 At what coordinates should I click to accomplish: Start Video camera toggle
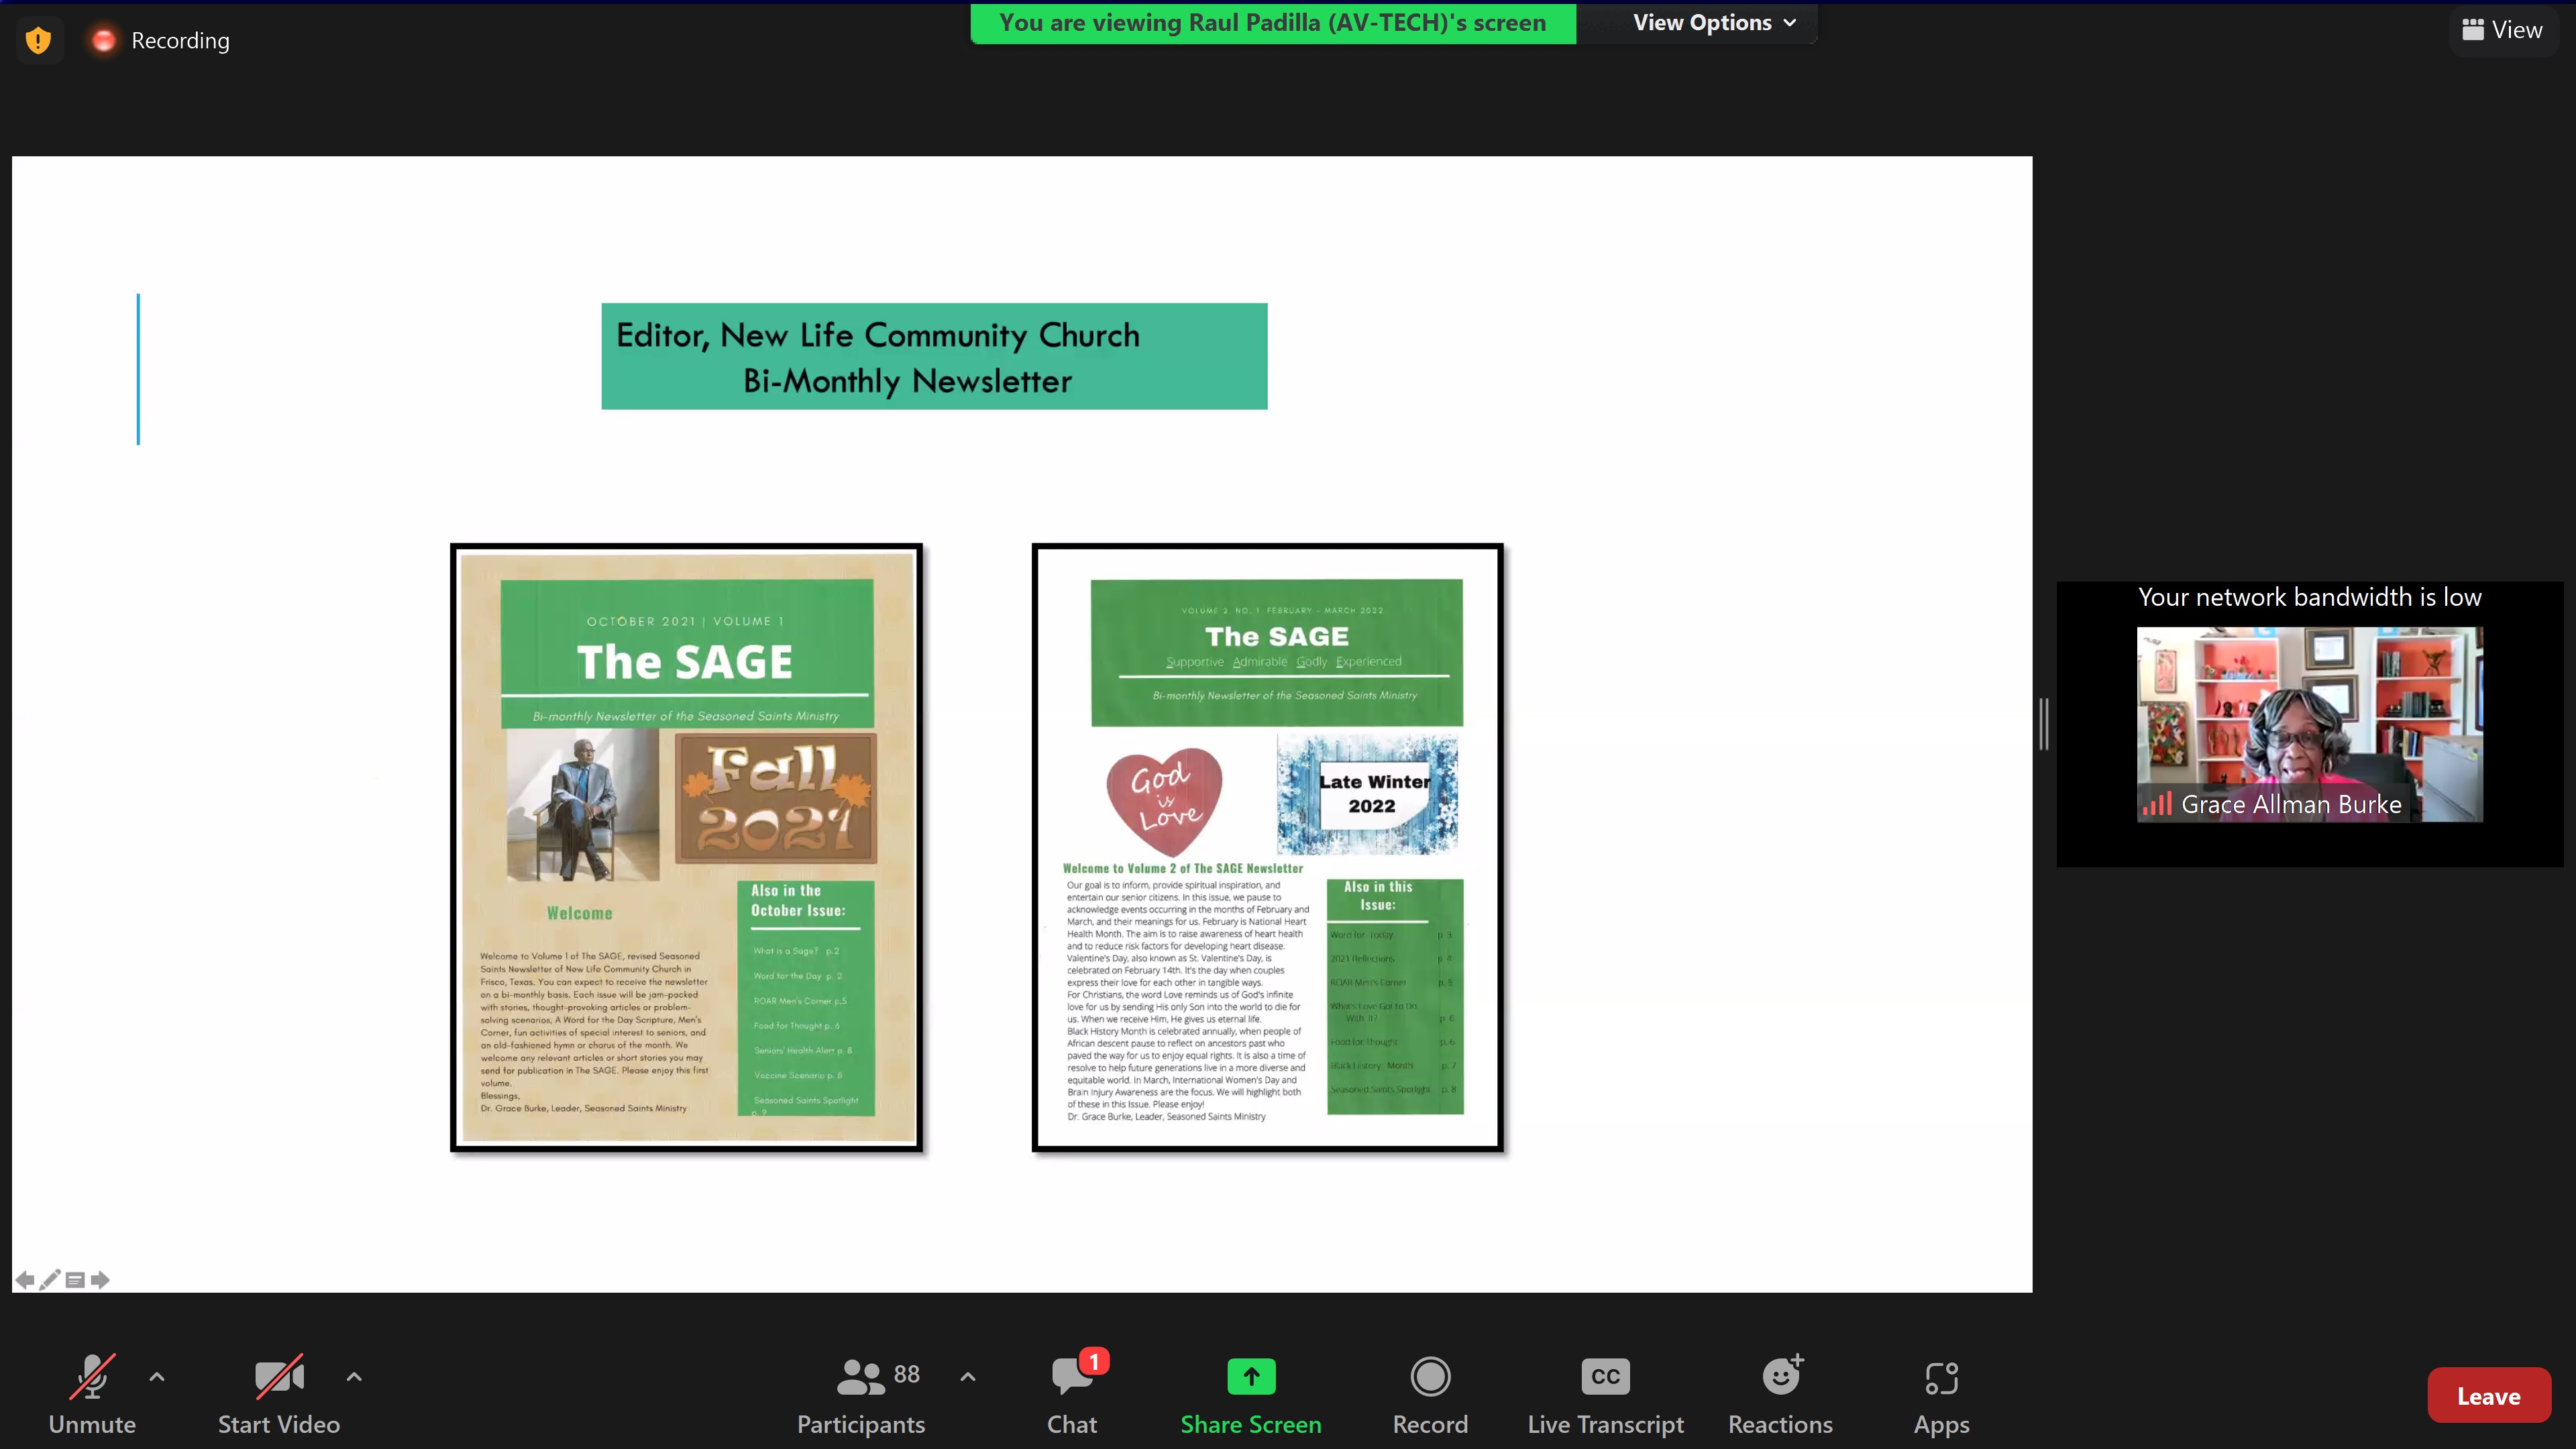click(x=279, y=1394)
